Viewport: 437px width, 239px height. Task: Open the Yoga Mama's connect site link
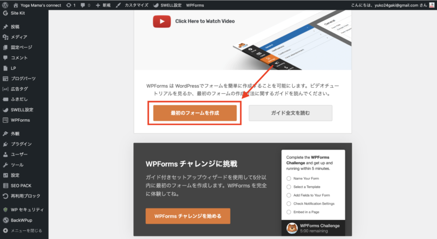(37, 5)
